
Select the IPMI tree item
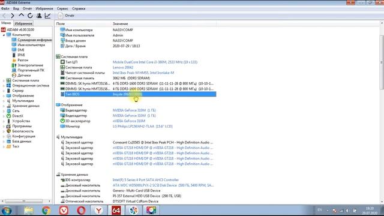pos(21,55)
